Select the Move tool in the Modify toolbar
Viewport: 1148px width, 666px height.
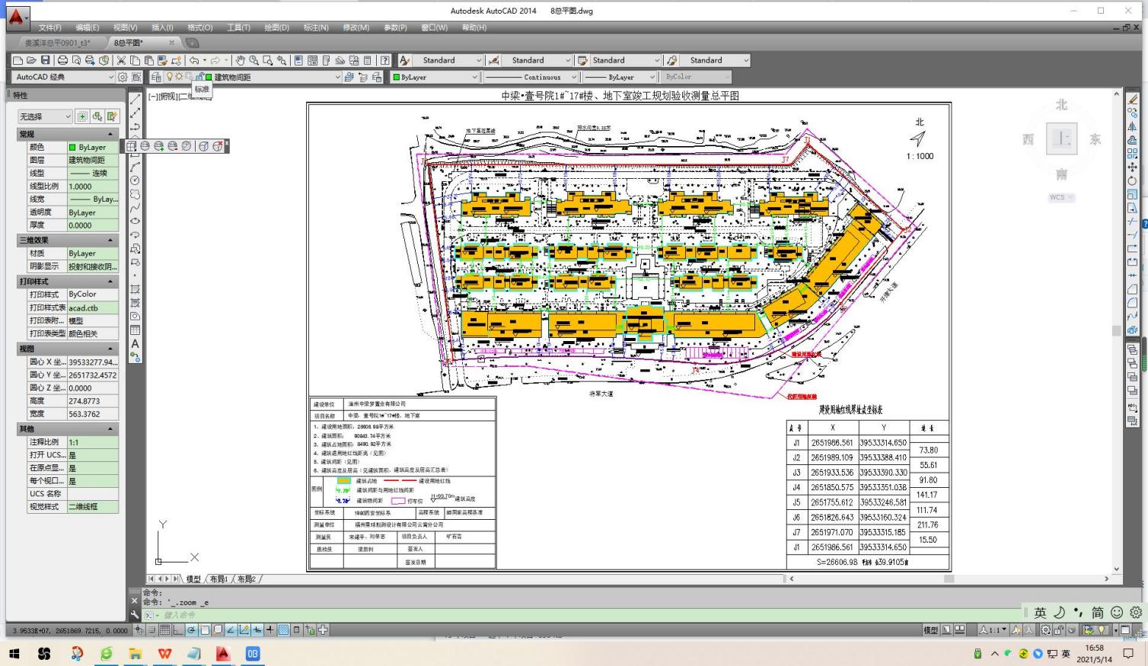[1133, 167]
